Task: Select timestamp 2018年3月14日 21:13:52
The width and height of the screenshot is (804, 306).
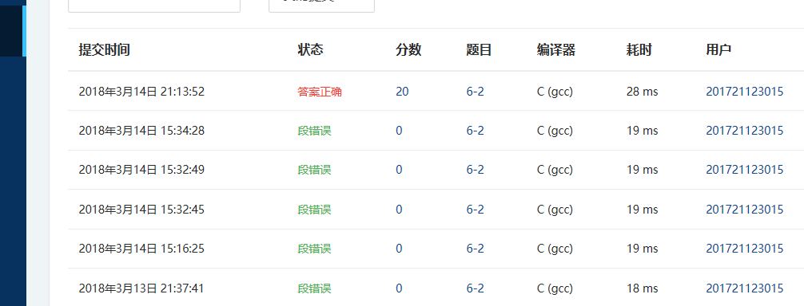Action: (x=141, y=92)
